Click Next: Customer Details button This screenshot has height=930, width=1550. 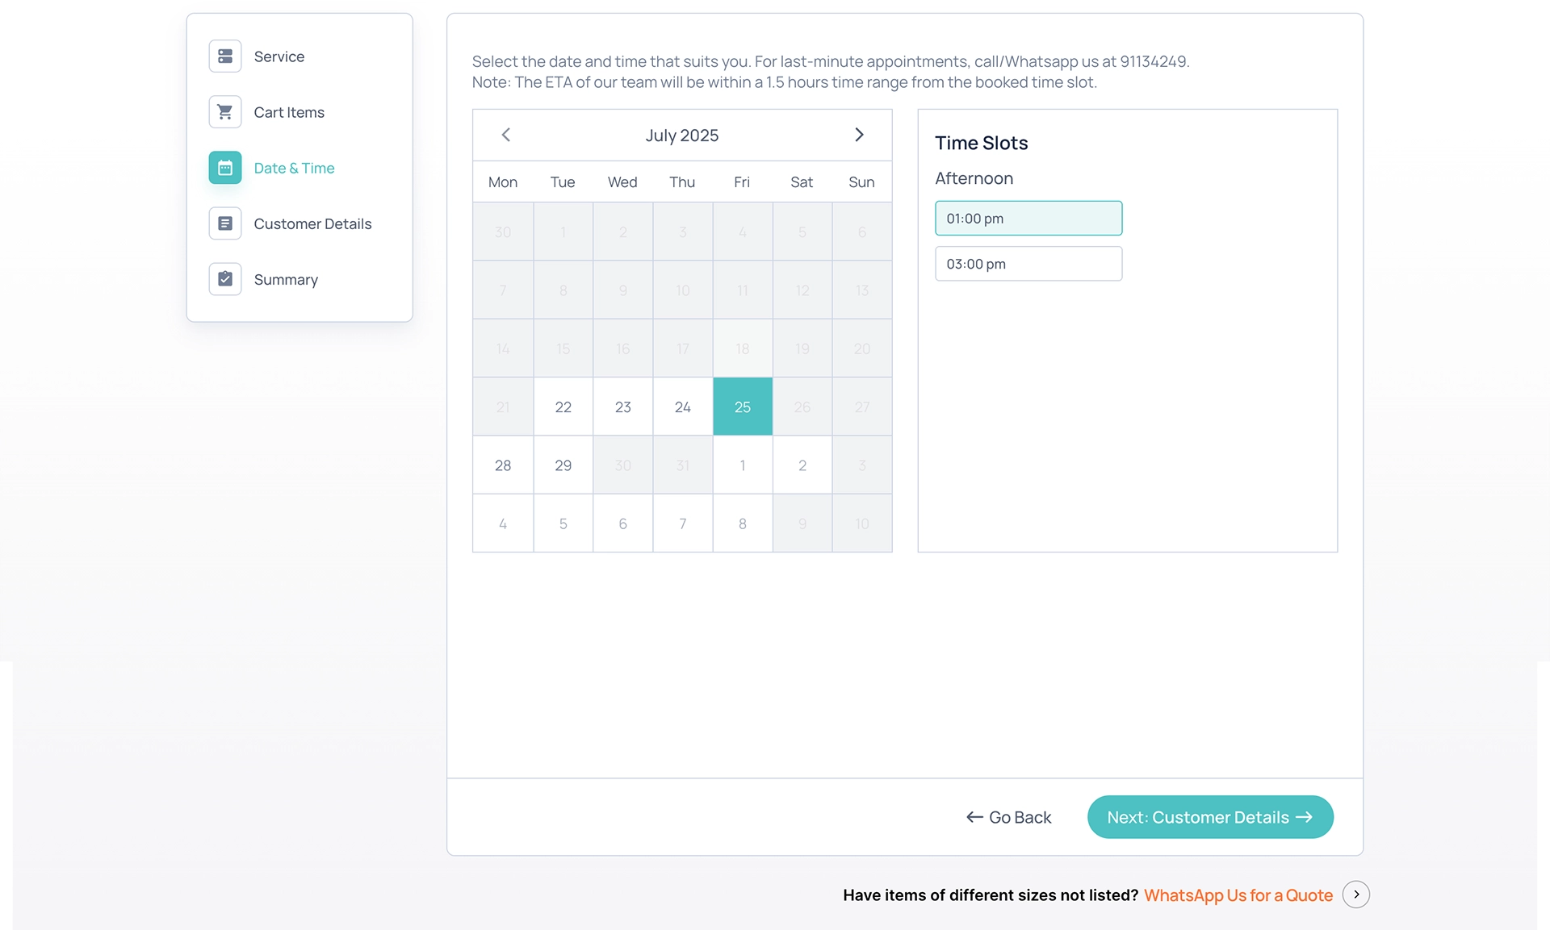click(1210, 817)
